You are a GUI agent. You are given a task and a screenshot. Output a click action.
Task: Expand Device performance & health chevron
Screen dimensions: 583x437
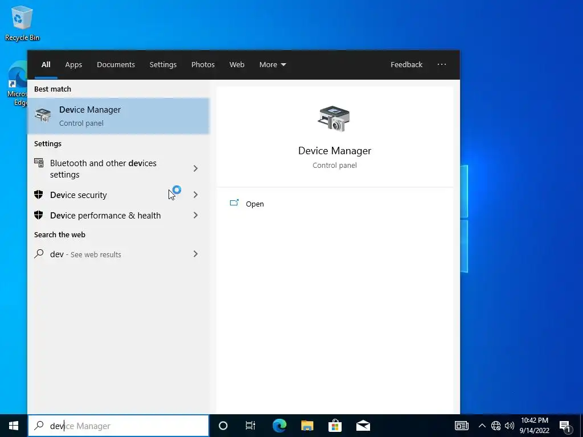[196, 215]
